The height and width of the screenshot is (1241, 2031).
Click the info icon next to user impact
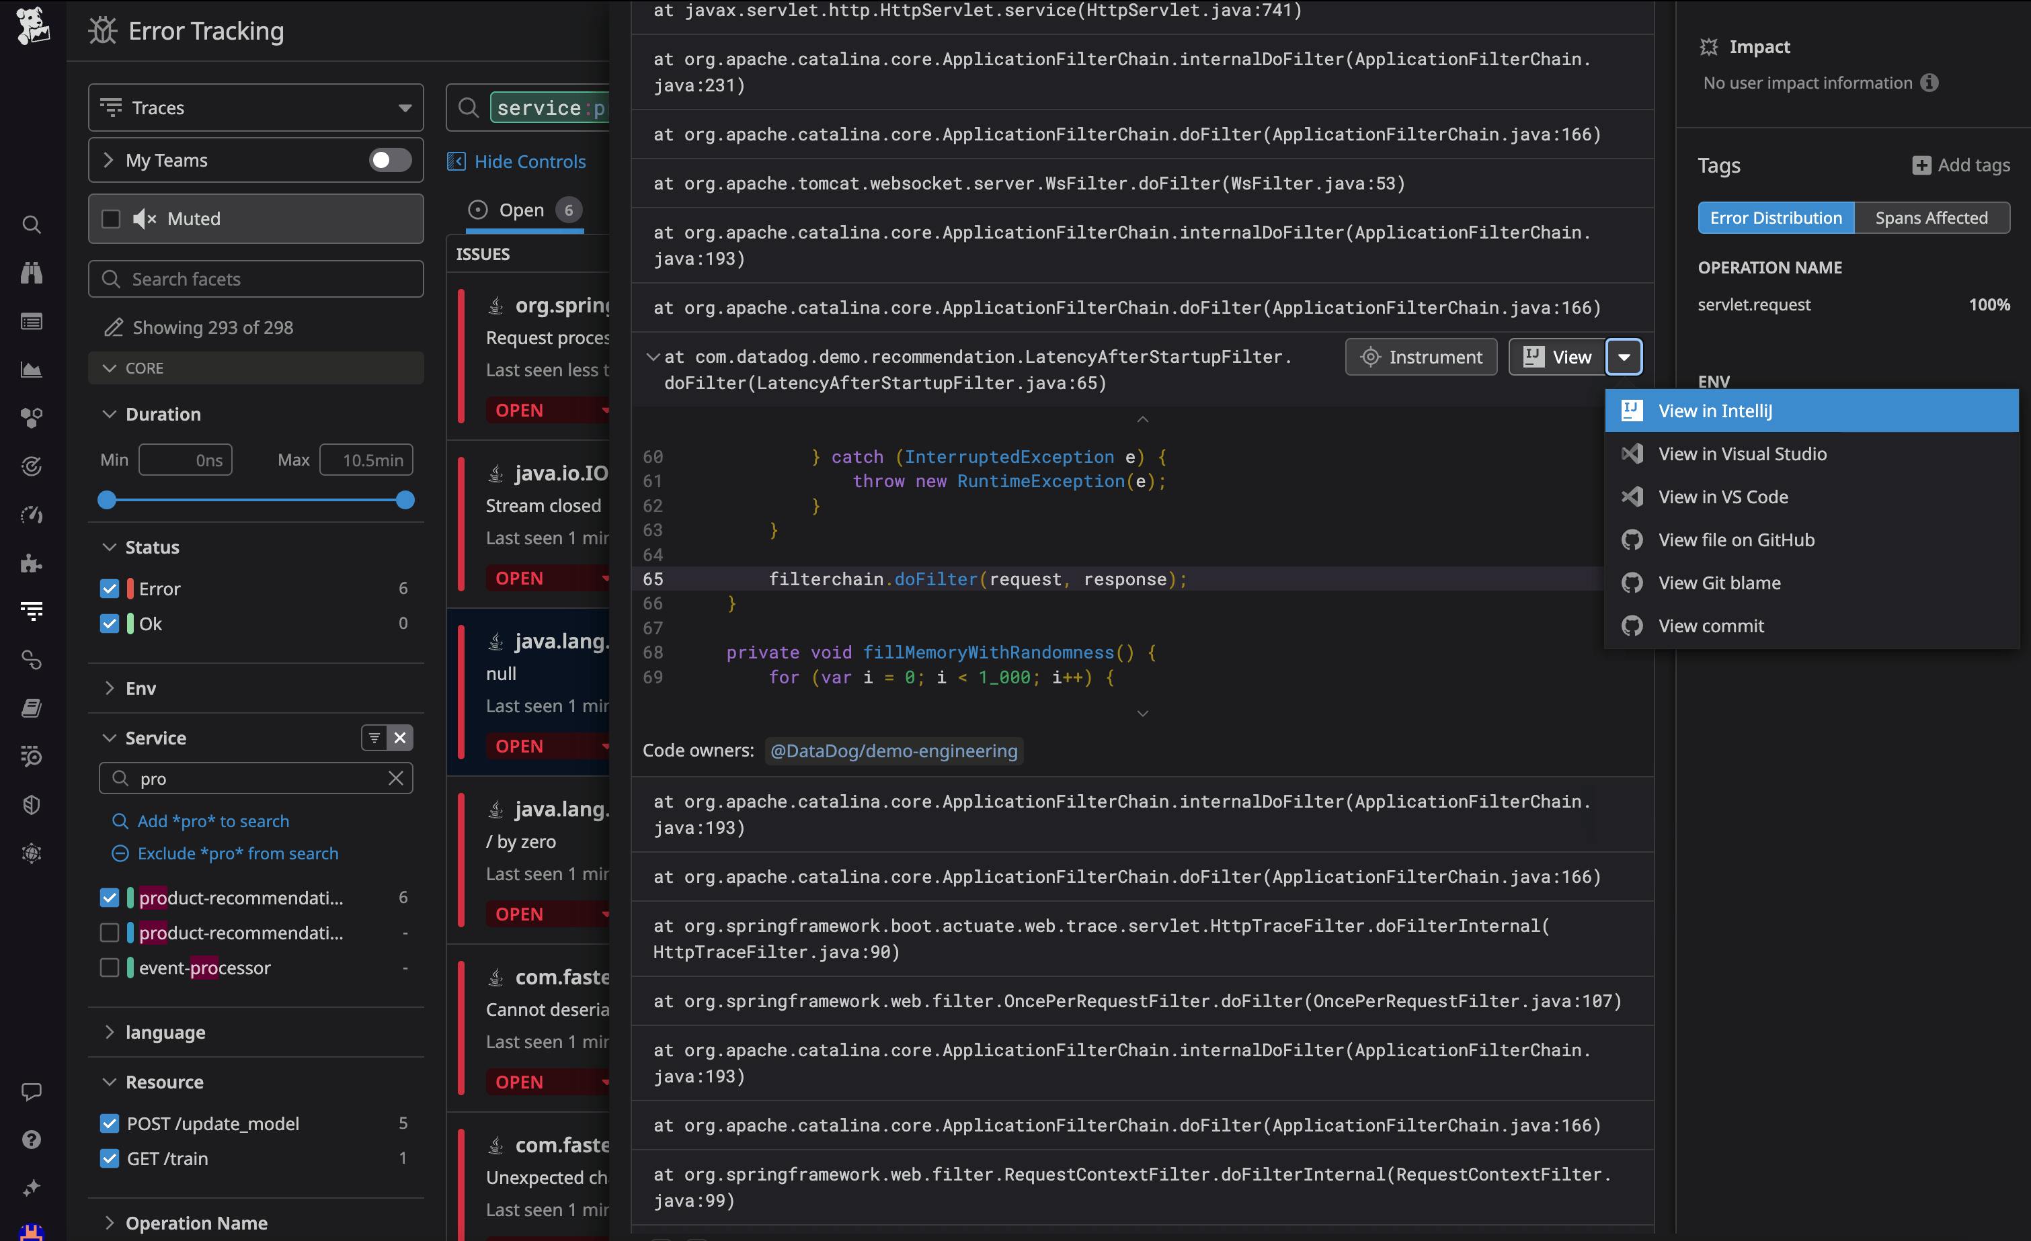point(1929,83)
